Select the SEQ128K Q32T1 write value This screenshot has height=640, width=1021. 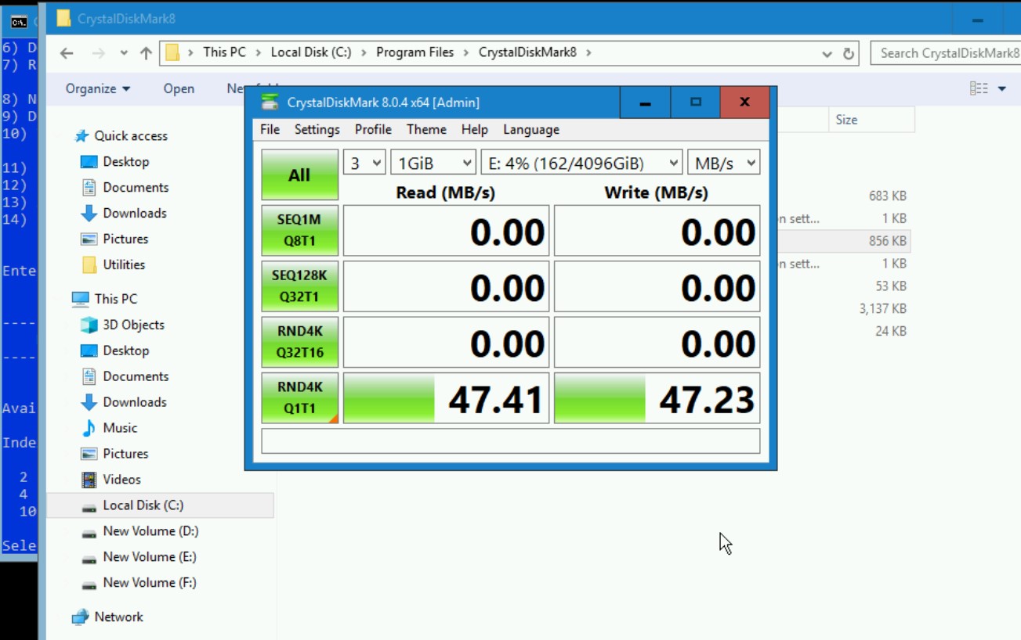point(657,286)
